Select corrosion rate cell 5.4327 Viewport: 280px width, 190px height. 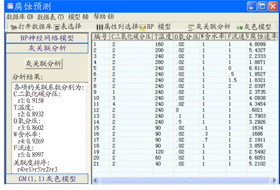(x=257, y=50)
